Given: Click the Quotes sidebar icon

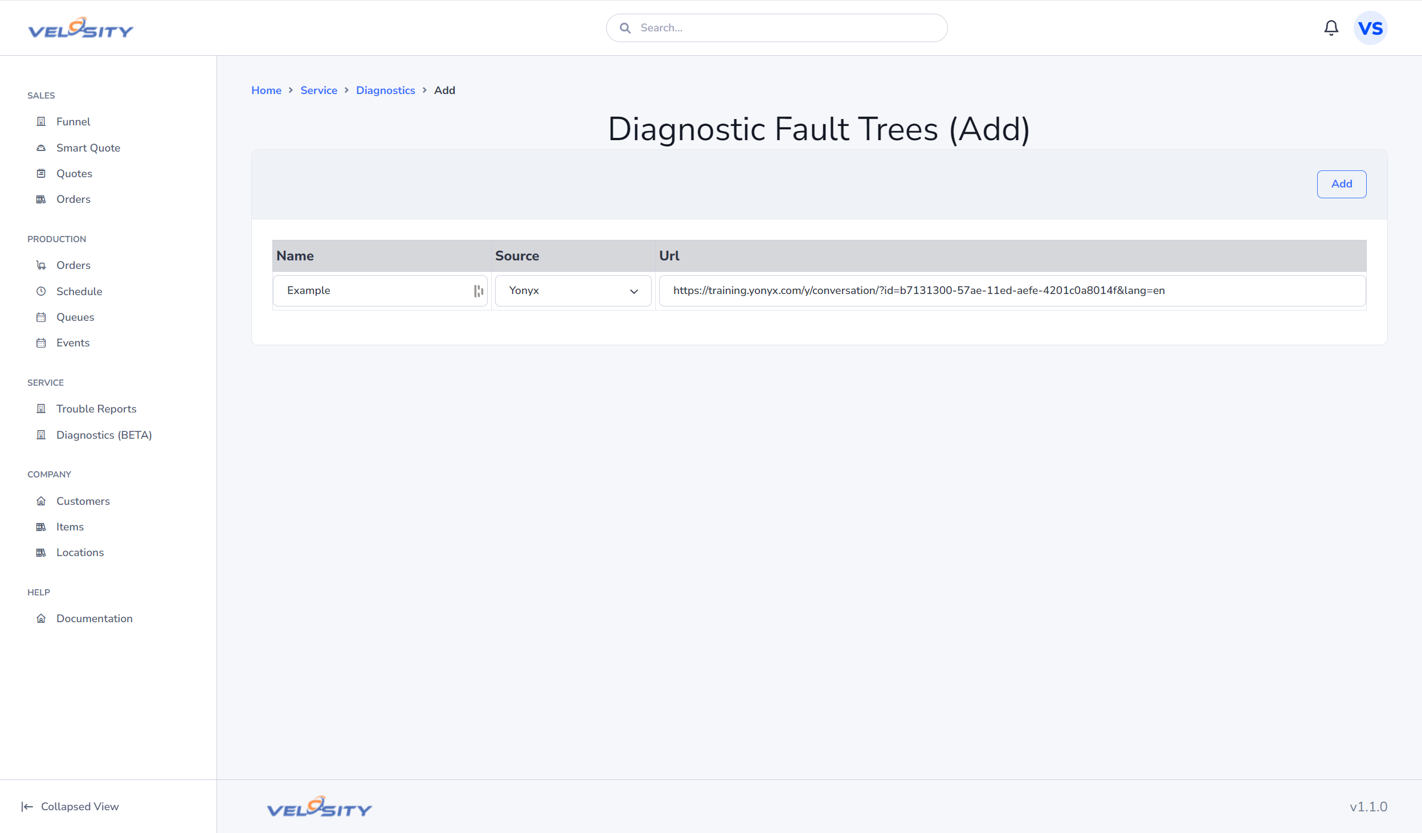Looking at the screenshot, I should click(41, 173).
